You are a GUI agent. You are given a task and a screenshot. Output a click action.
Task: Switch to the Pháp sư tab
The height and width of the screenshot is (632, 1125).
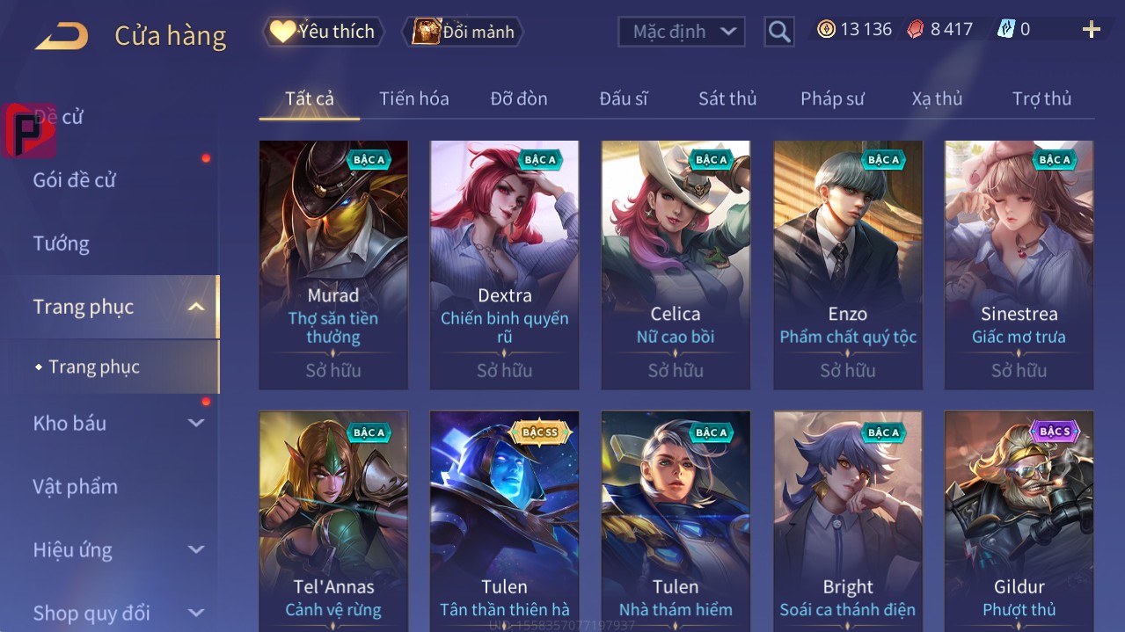pyautogui.click(x=832, y=98)
